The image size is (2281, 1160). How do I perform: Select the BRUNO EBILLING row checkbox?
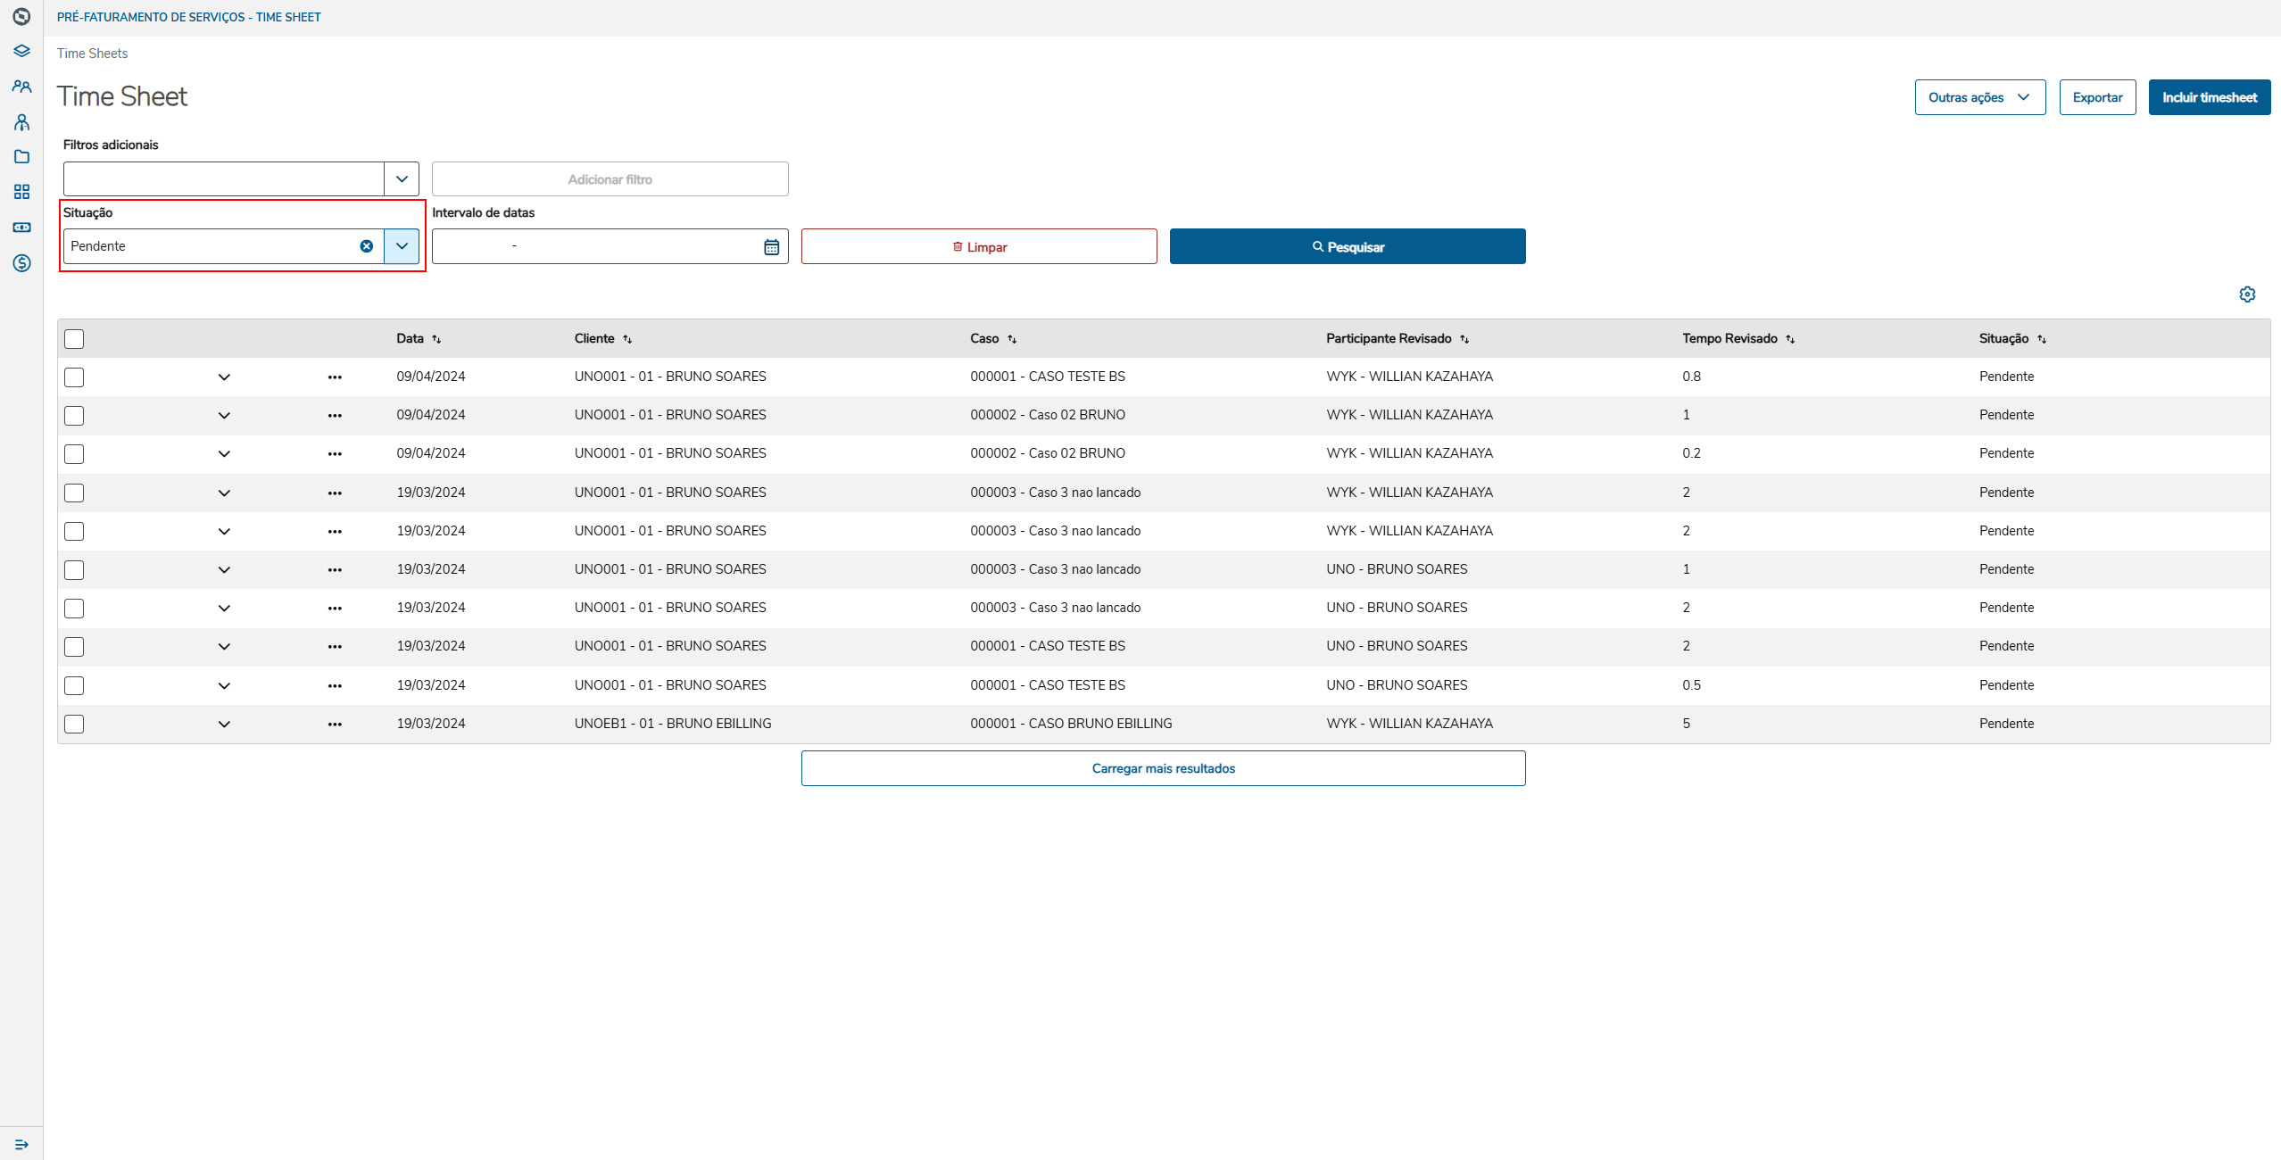(74, 724)
